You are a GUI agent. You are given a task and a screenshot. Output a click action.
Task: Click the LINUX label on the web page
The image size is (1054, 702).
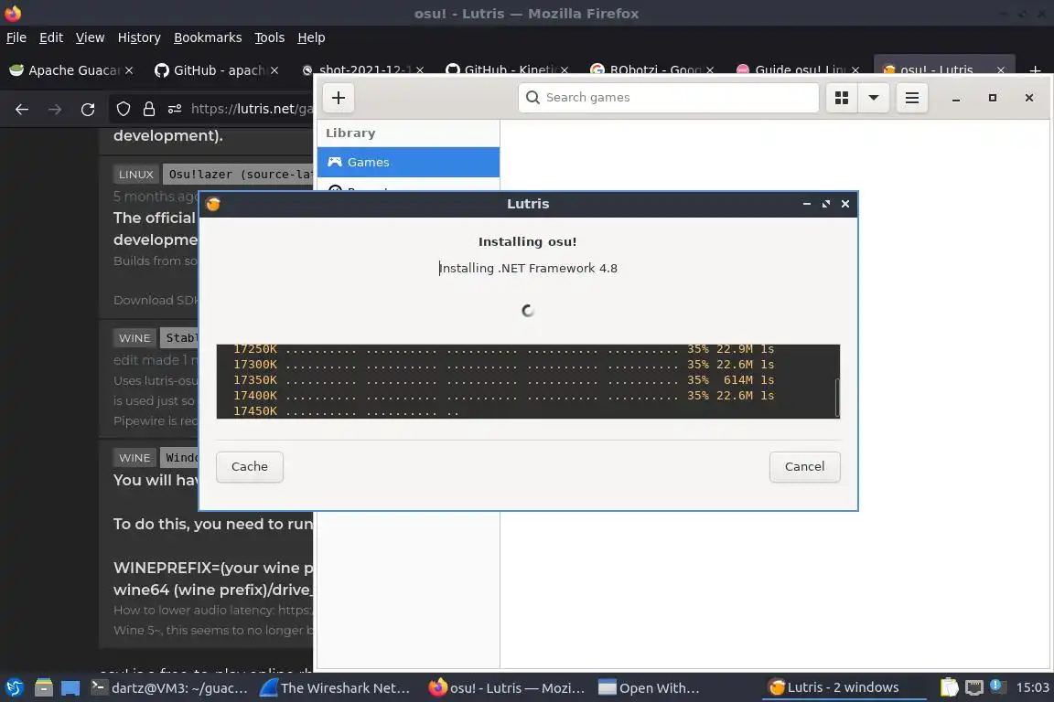tap(135, 175)
